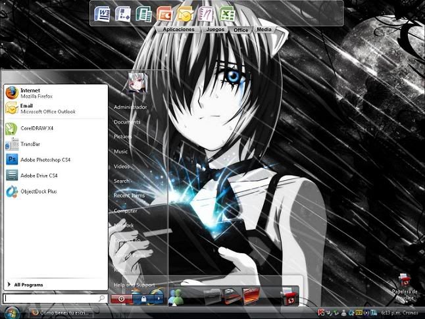Open the Outlook icon in the top dock

(185, 14)
